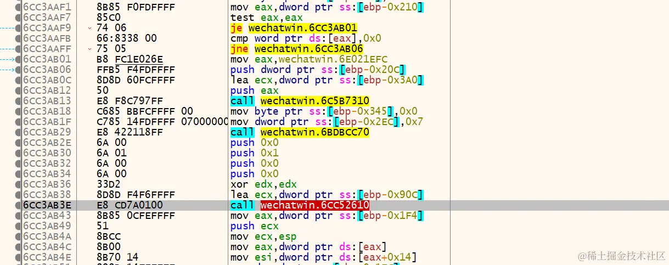Click address 6CC3AB49
669x265 pixels.
click(x=47, y=226)
